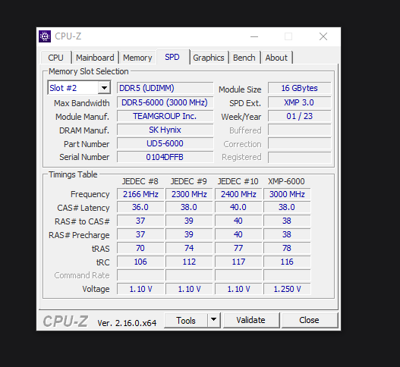Image resolution: width=400 pixels, height=367 pixels.
Task: Select the SPD tab
Action: click(172, 57)
